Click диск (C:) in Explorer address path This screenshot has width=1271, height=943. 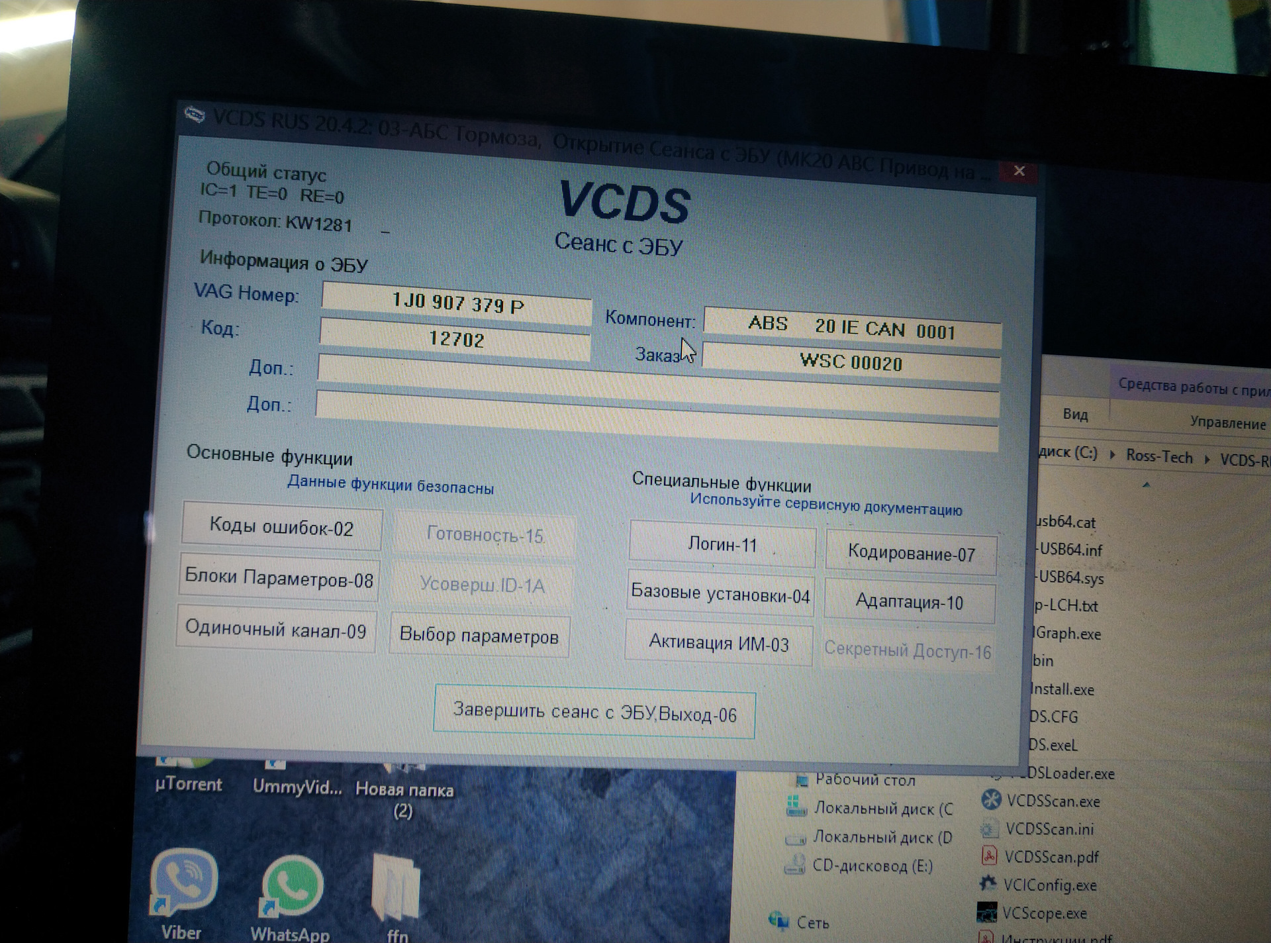[1068, 452]
